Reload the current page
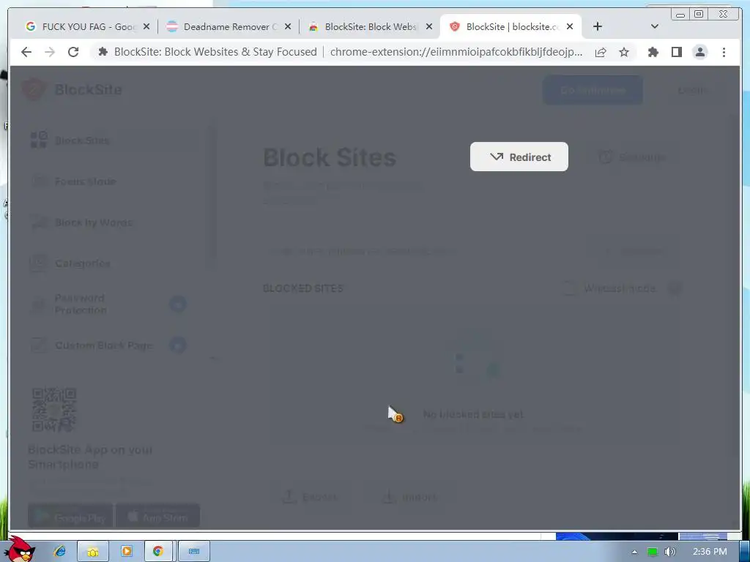This screenshot has width=750, height=562. point(73,52)
